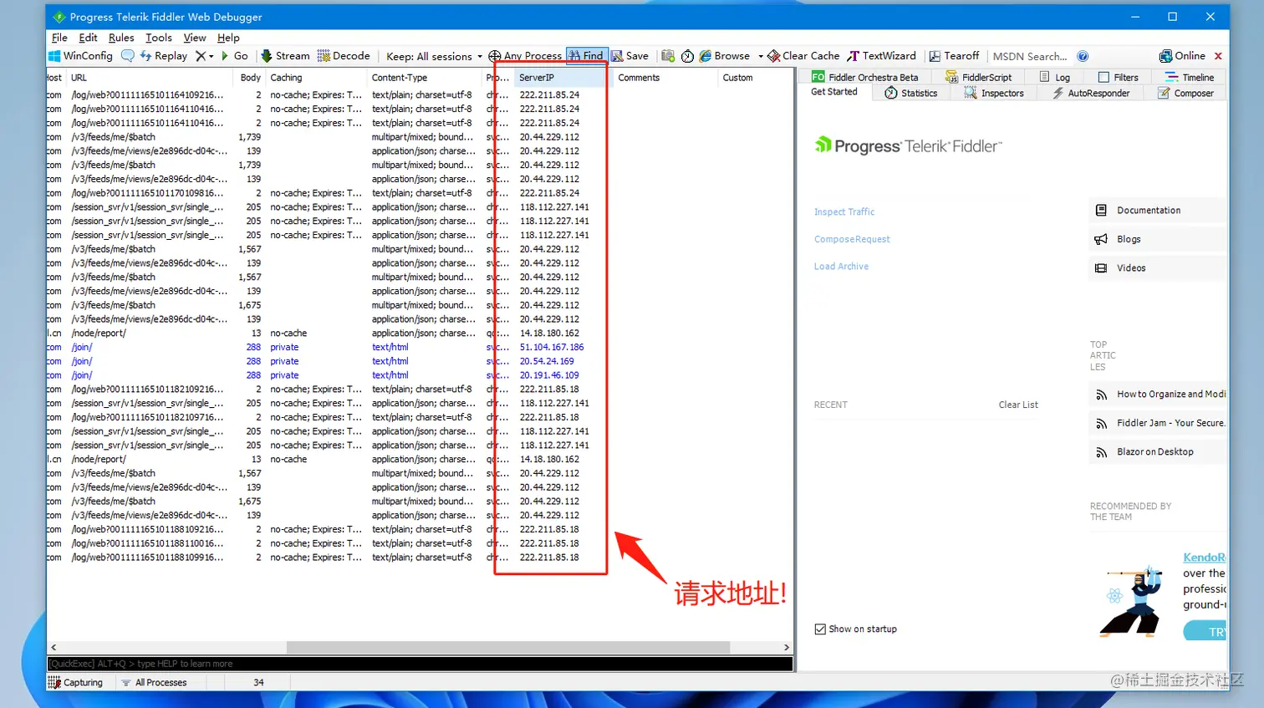
Task: Click the ComposeRequest link
Action: pos(852,239)
